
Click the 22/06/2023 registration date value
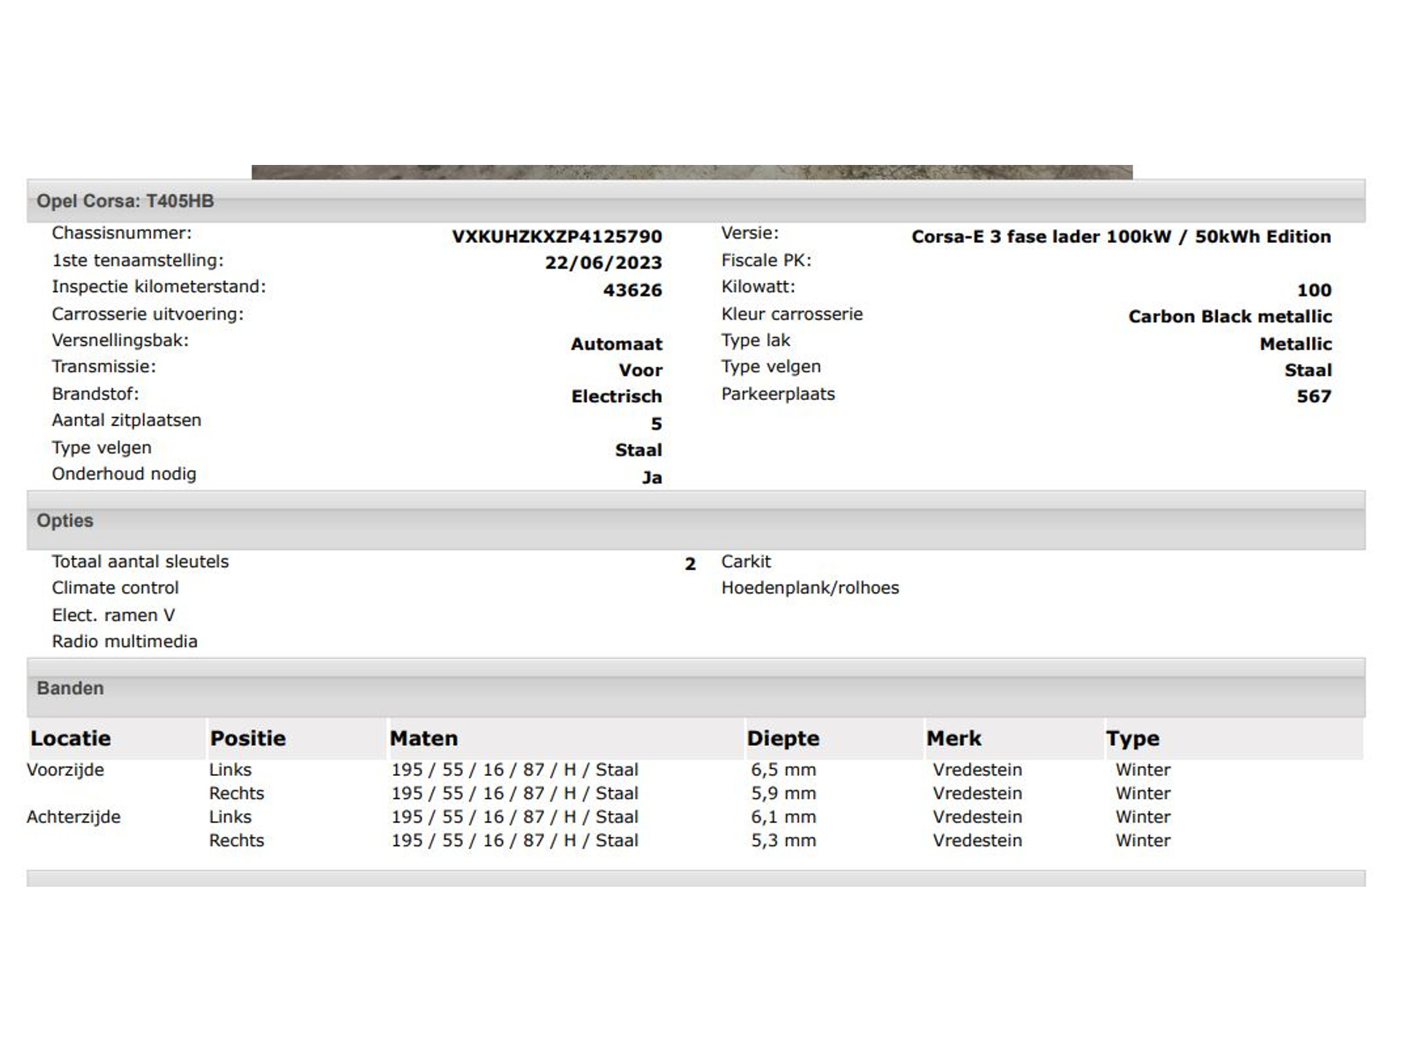click(603, 263)
